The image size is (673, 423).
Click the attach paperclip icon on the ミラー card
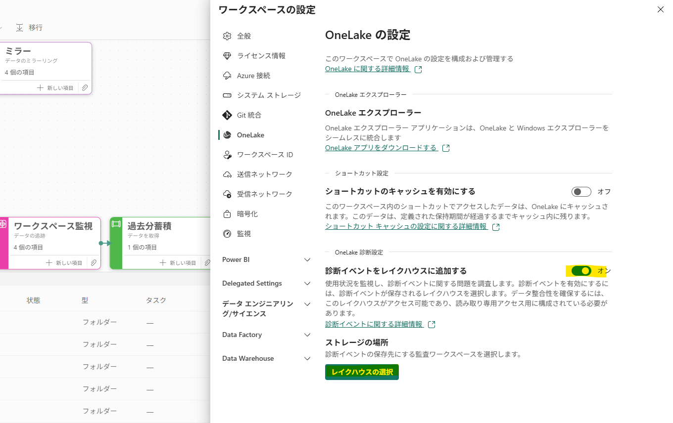(85, 87)
